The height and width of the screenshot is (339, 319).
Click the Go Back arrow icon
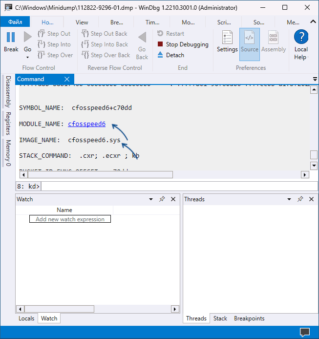coord(142,38)
